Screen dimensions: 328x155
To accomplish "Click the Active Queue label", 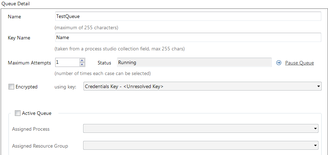I will [36, 113].
